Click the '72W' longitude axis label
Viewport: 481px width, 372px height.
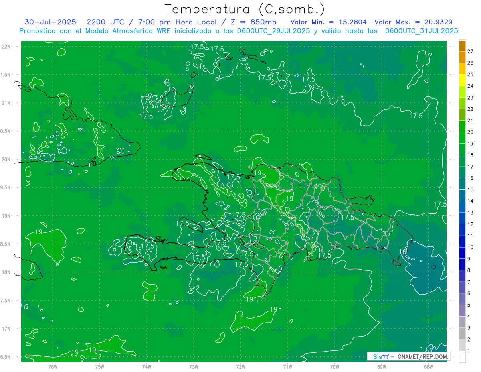pyautogui.click(x=240, y=366)
